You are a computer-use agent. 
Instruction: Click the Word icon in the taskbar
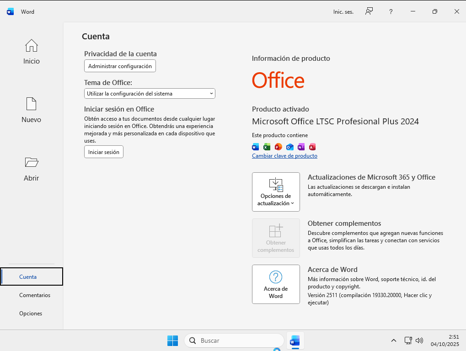pyautogui.click(x=295, y=340)
